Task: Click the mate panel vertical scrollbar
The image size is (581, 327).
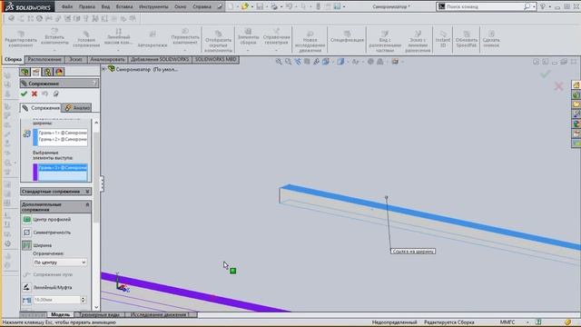Action: coord(97,178)
